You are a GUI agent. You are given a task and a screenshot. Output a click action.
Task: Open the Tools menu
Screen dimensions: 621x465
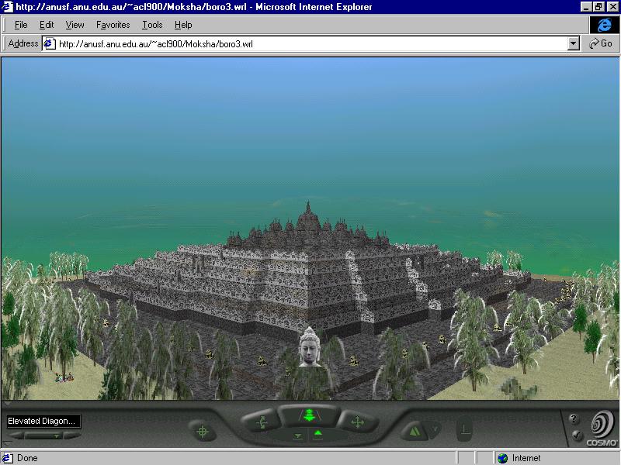(152, 25)
